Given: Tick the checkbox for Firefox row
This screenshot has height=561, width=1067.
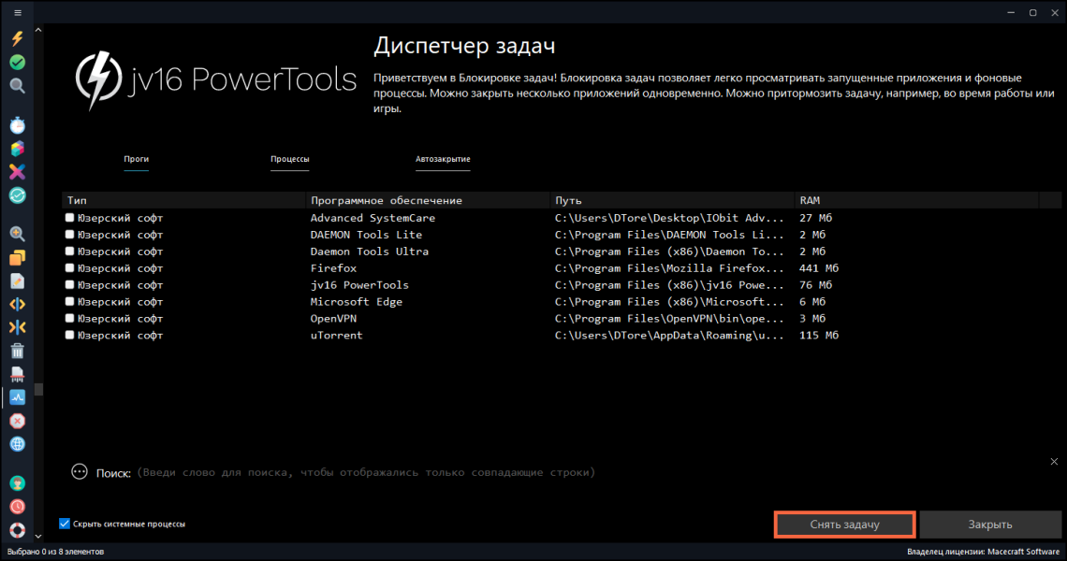Looking at the screenshot, I should (x=69, y=268).
